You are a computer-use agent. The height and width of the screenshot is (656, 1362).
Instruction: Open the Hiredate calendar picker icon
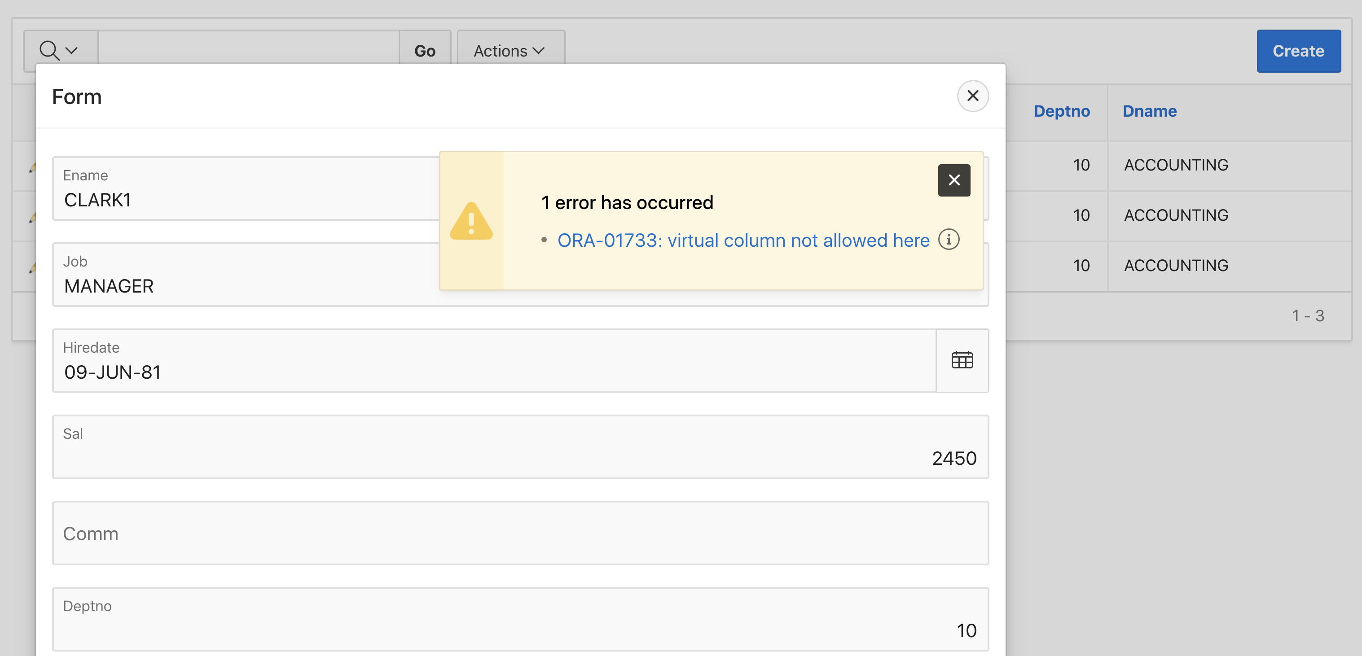(962, 360)
